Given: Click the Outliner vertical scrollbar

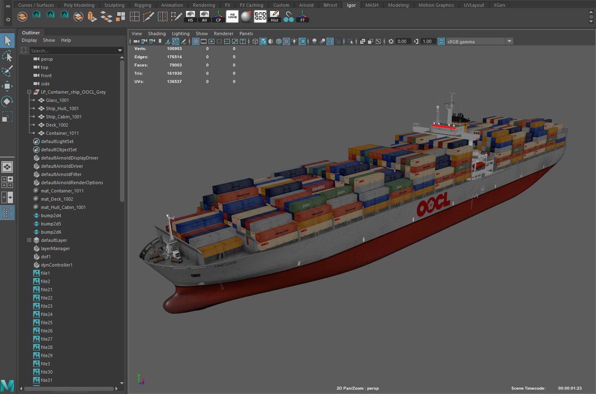Looking at the screenshot, I should tap(122, 130).
